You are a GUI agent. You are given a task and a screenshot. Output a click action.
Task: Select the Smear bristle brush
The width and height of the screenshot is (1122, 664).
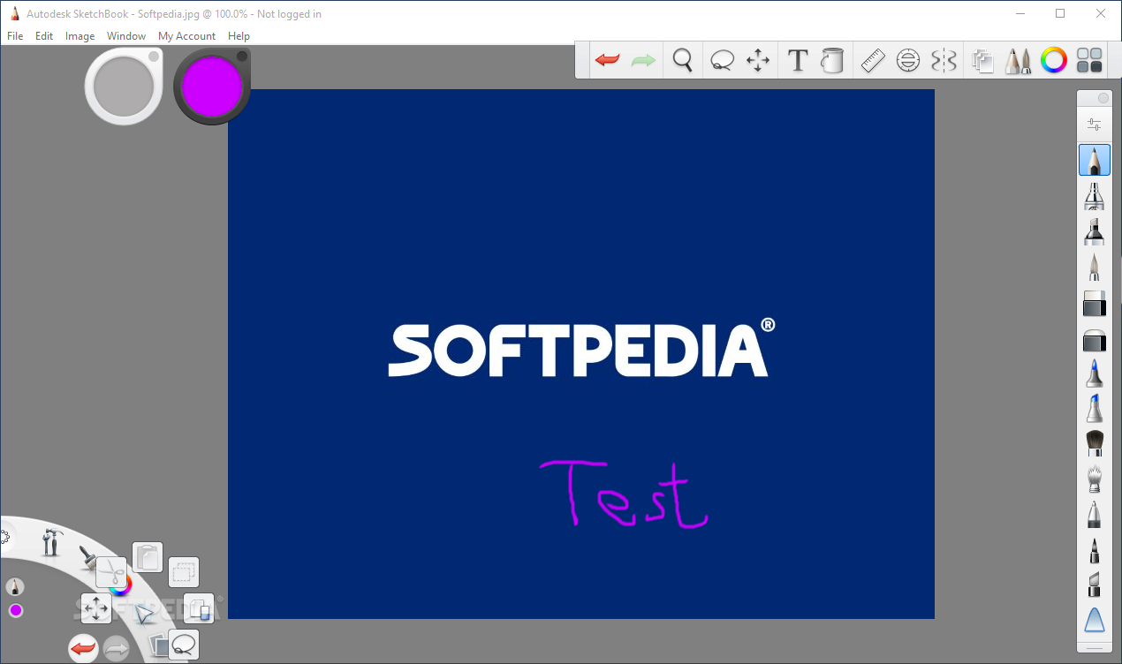[x=1095, y=479]
